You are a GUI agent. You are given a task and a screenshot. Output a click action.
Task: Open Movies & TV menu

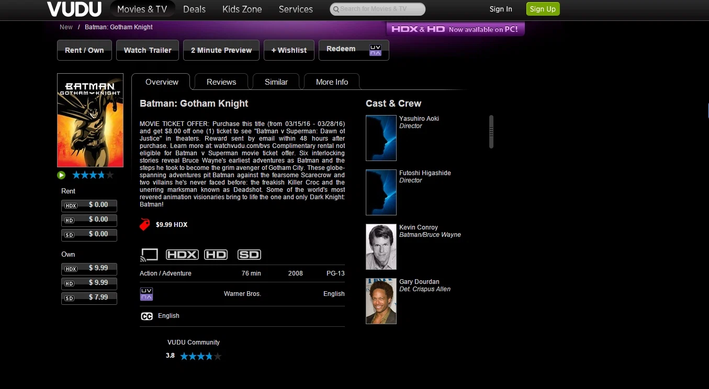click(142, 9)
